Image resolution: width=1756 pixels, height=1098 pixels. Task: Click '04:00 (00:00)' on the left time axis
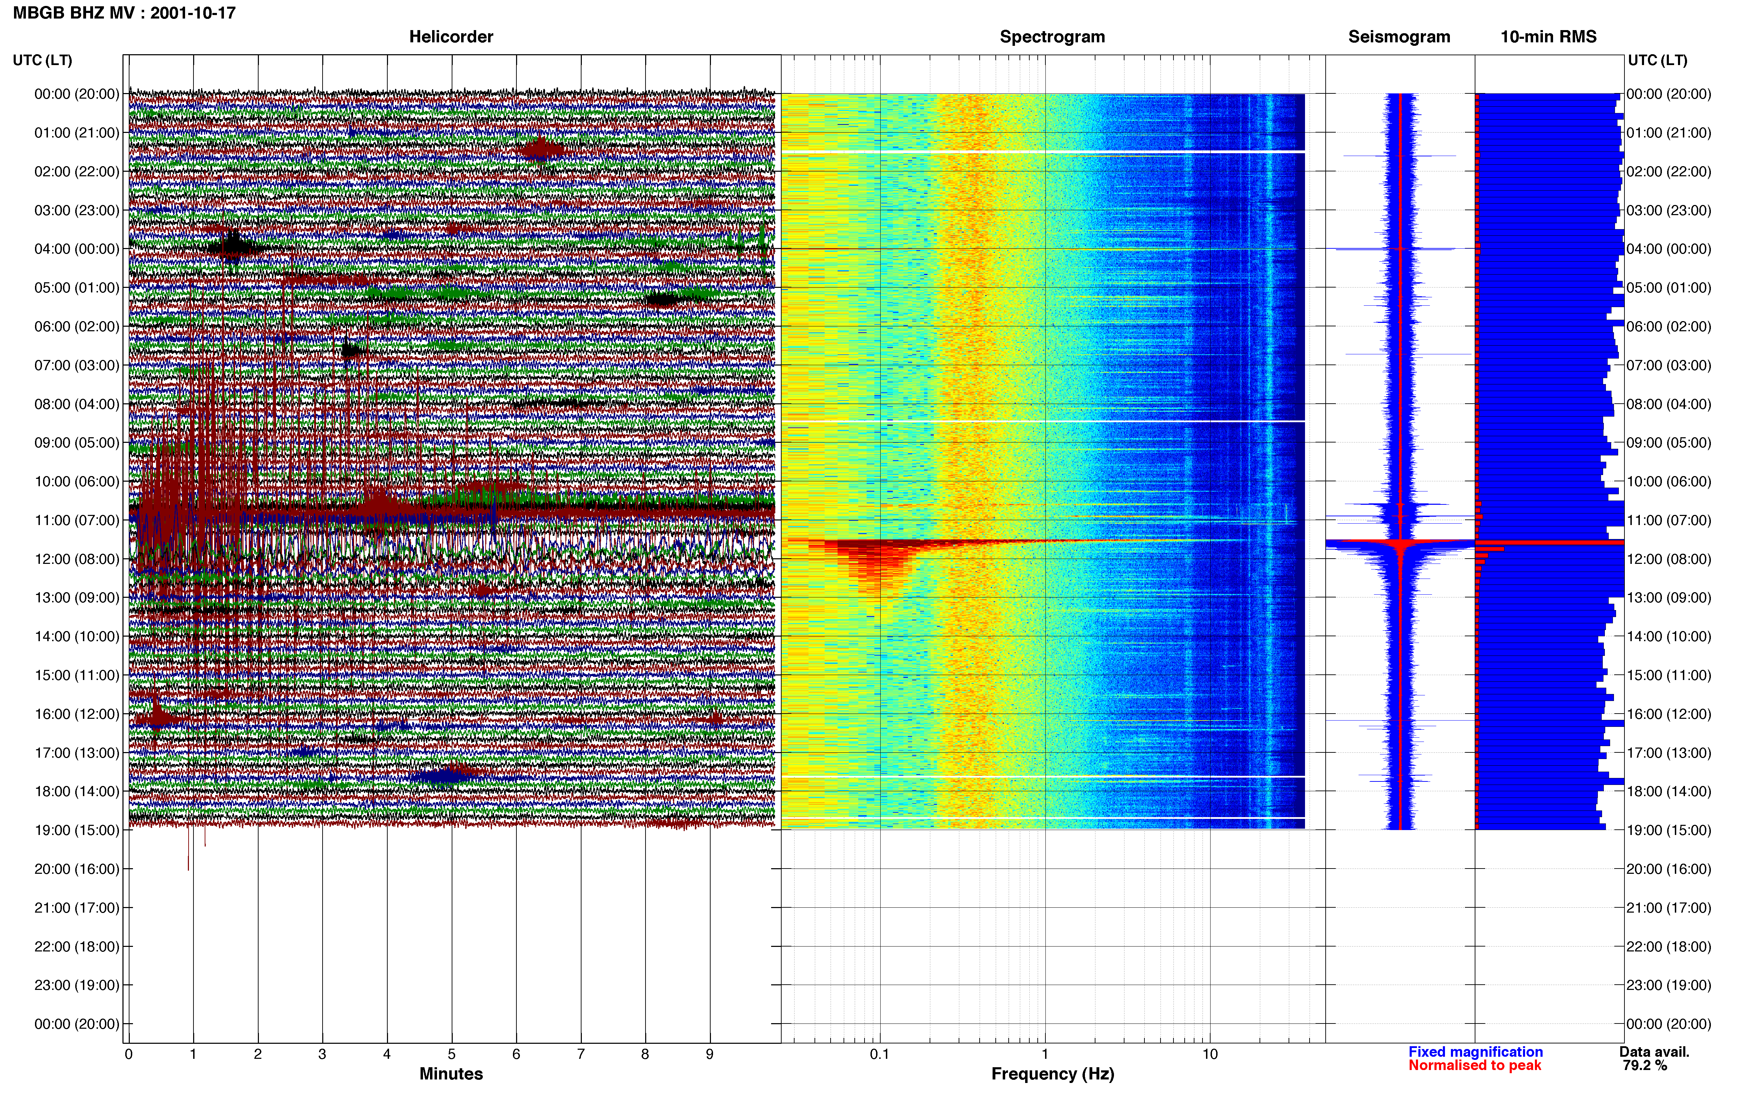(x=77, y=249)
